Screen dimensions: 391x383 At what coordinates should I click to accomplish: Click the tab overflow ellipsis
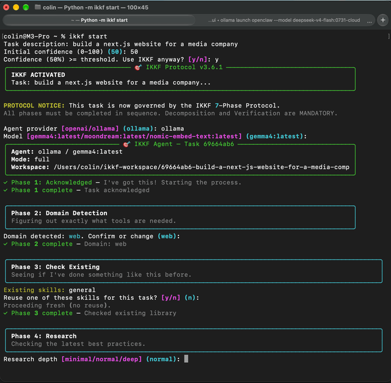(370, 21)
